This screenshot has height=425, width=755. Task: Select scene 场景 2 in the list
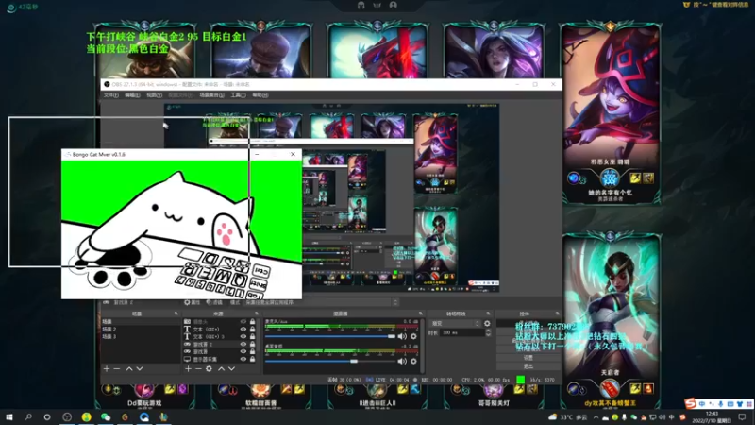[x=140, y=329]
